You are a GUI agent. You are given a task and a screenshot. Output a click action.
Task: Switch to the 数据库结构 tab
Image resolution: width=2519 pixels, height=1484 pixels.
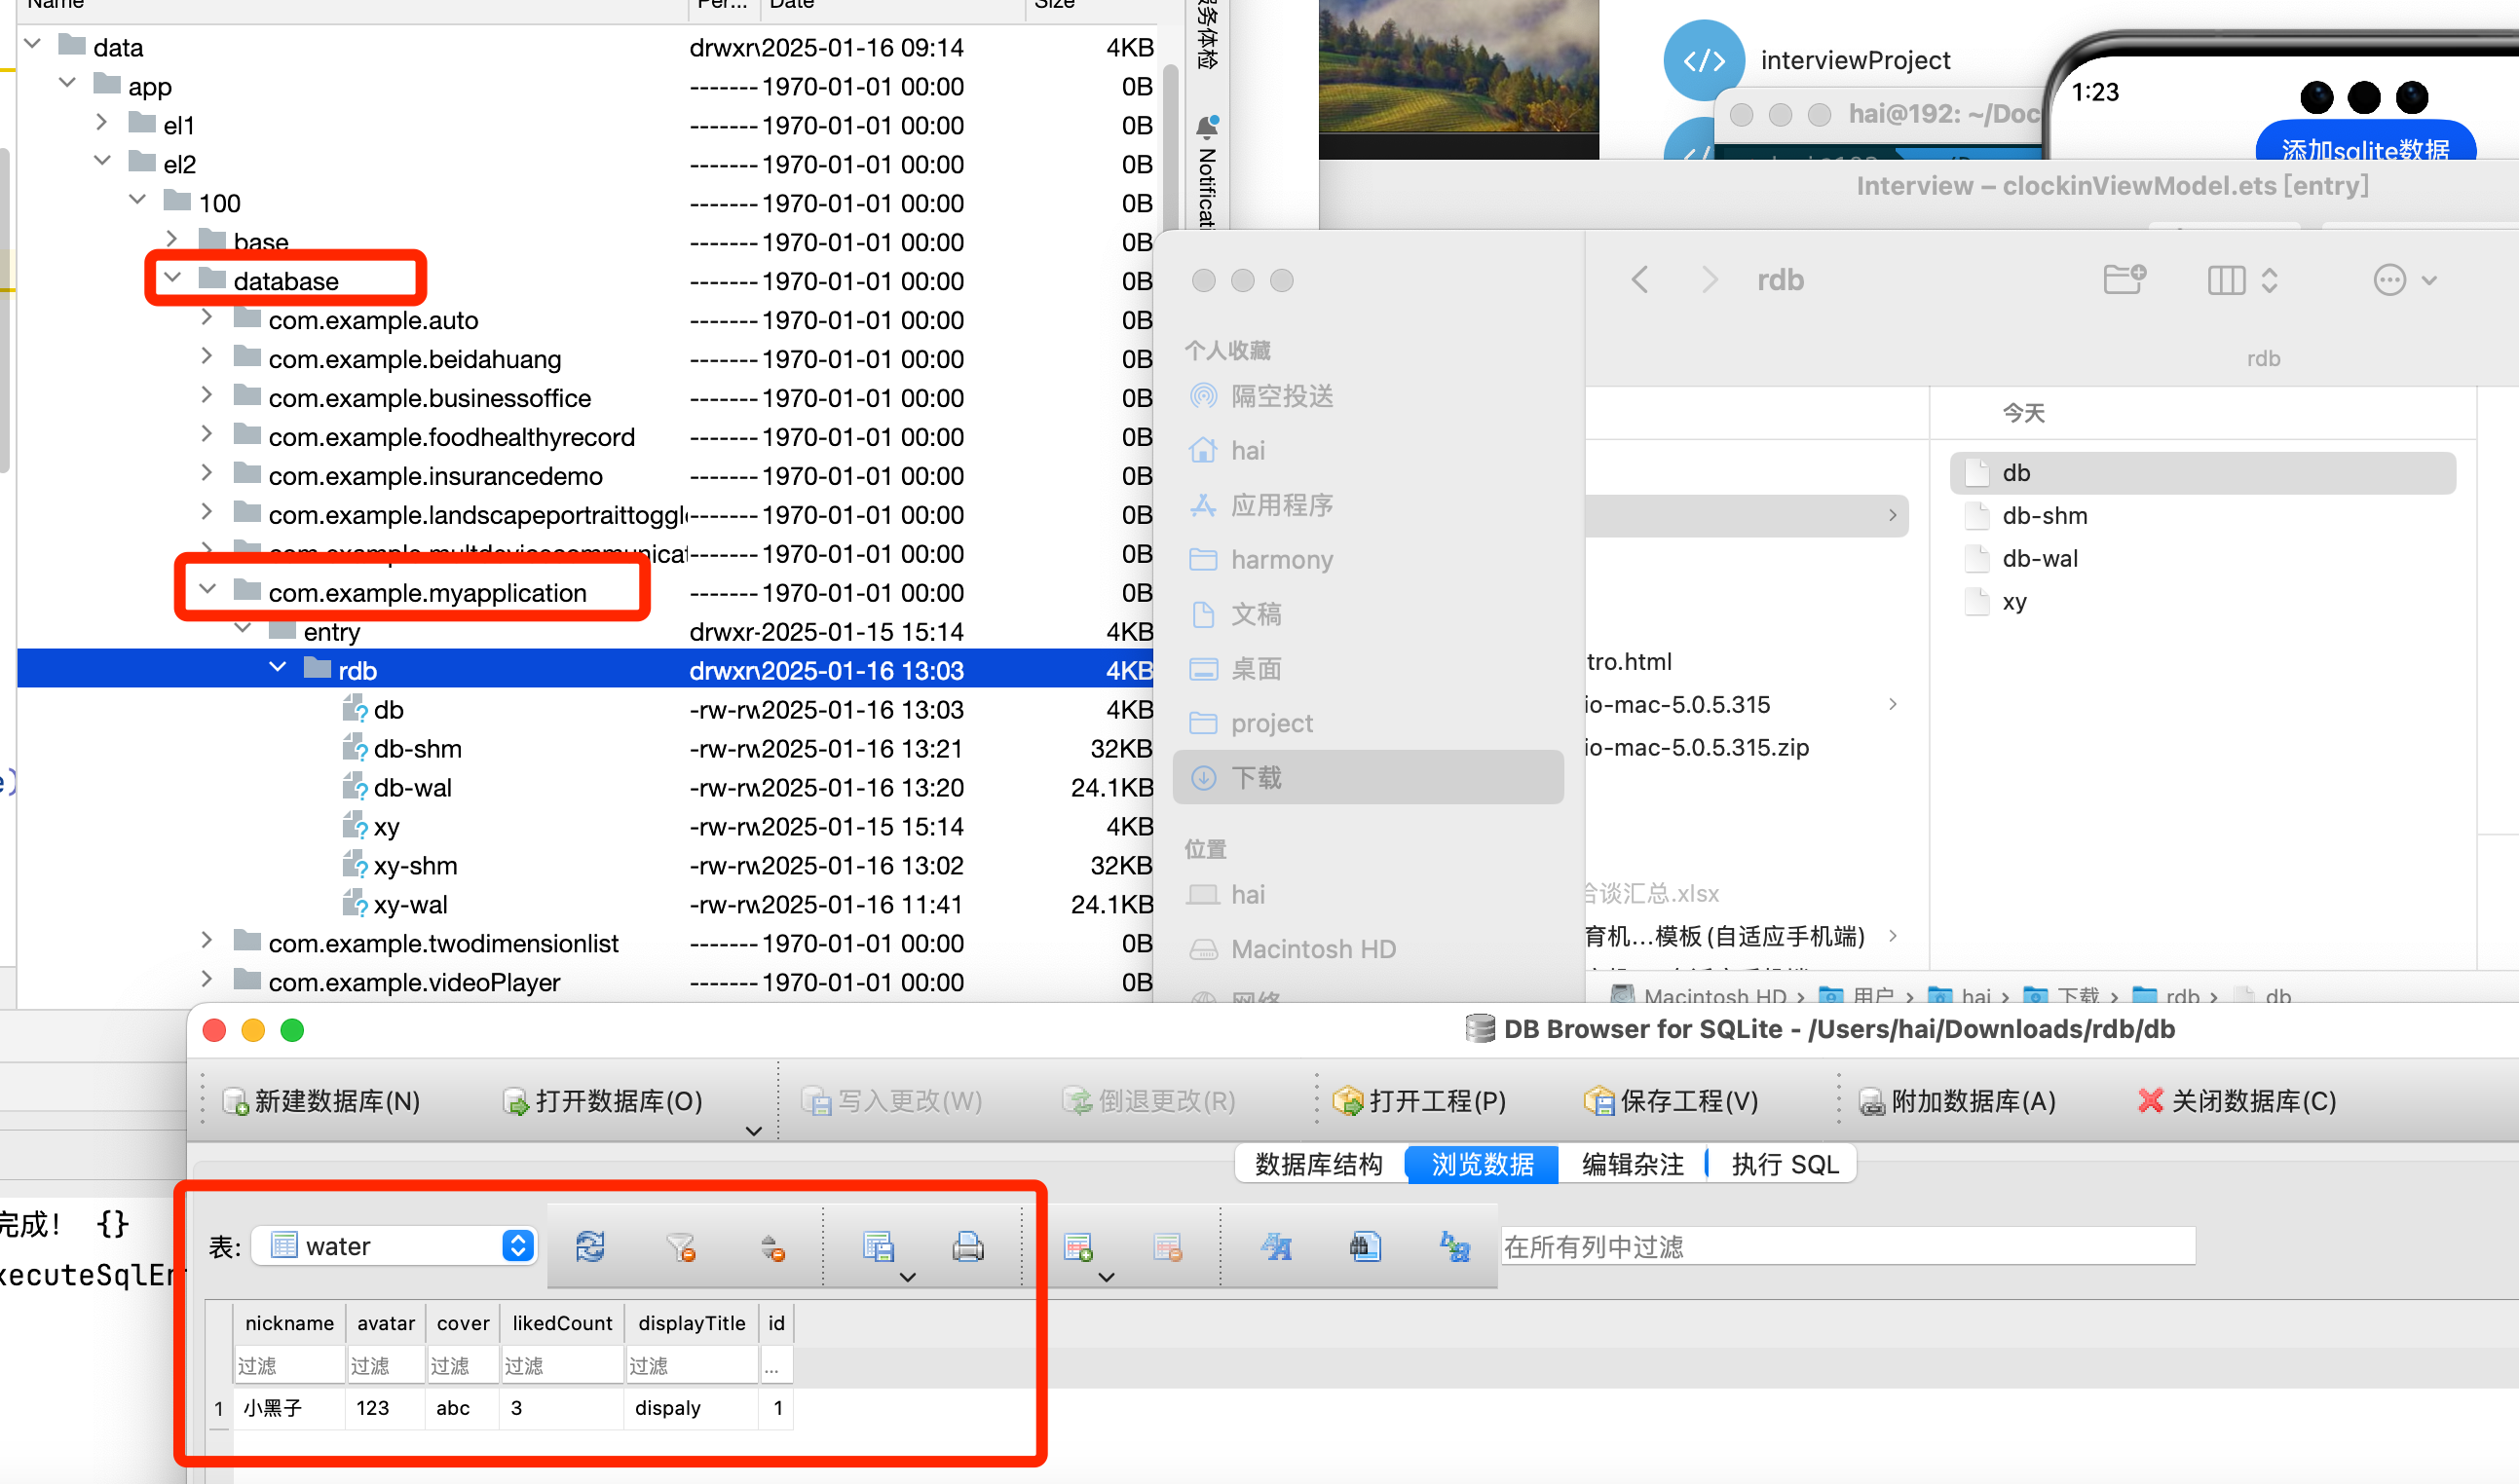[x=1318, y=1164]
